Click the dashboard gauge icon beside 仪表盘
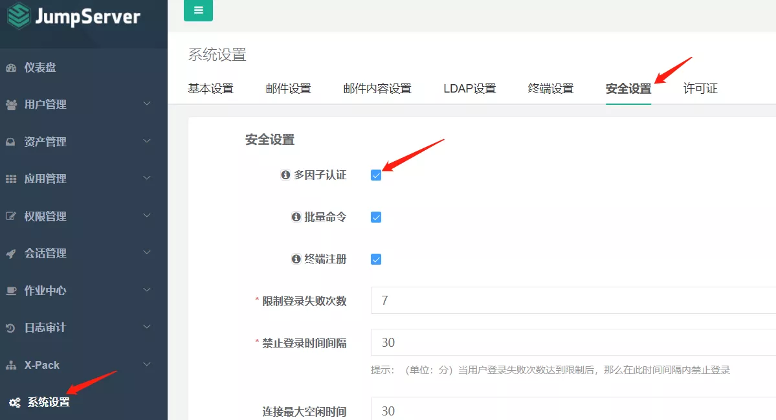This screenshot has width=776, height=420. pyautogui.click(x=11, y=68)
